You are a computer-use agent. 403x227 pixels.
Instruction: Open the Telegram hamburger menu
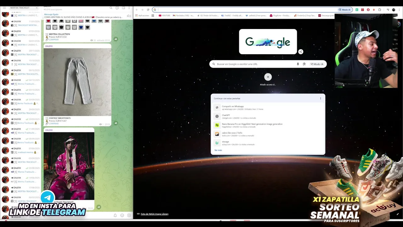(4, 8)
